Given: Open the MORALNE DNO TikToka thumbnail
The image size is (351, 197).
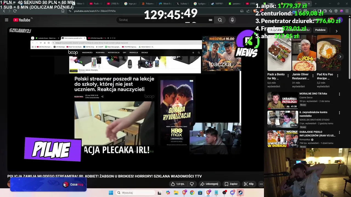Looking at the screenshot, I should [283, 100].
